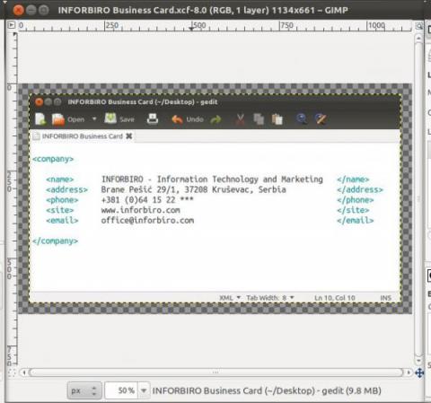The width and height of the screenshot is (431, 403).
Task: Open the px unit selector dropdown
Action: tap(84, 390)
